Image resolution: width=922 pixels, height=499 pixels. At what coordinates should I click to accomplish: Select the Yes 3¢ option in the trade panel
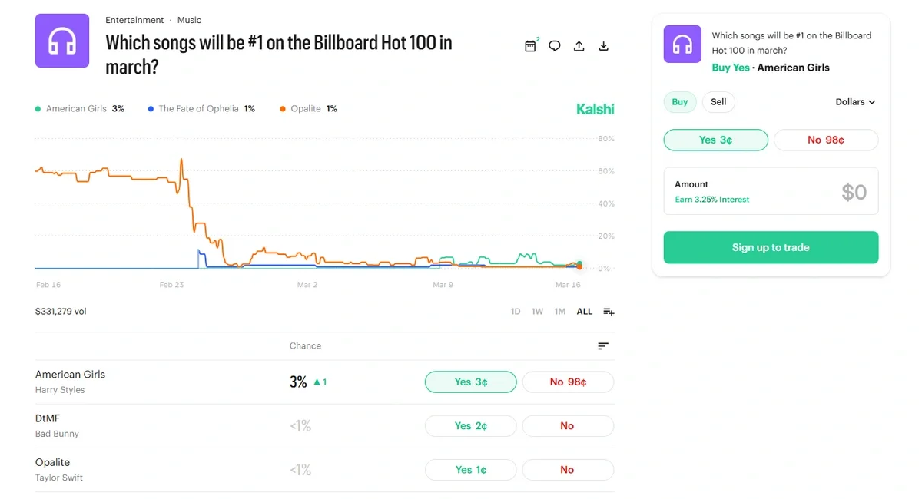coord(715,140)
